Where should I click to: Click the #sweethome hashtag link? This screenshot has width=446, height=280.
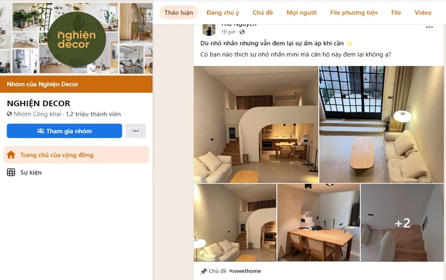pos(245,271)
